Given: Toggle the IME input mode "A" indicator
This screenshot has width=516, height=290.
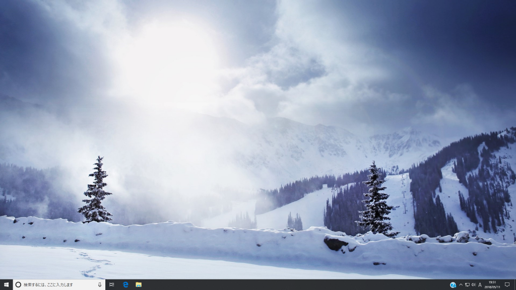Looking at the screenshot, I should coord(480,284).
